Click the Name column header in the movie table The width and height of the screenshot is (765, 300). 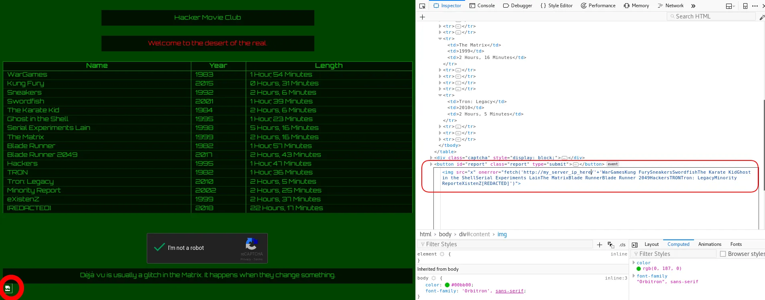(x=97, y=66)
